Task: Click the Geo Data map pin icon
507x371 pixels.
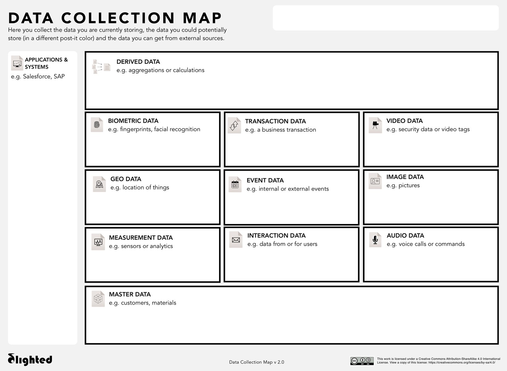Action: [x=99, y=184]
